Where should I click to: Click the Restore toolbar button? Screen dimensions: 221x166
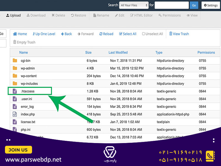pyautogui.click(x=78, y=15)
